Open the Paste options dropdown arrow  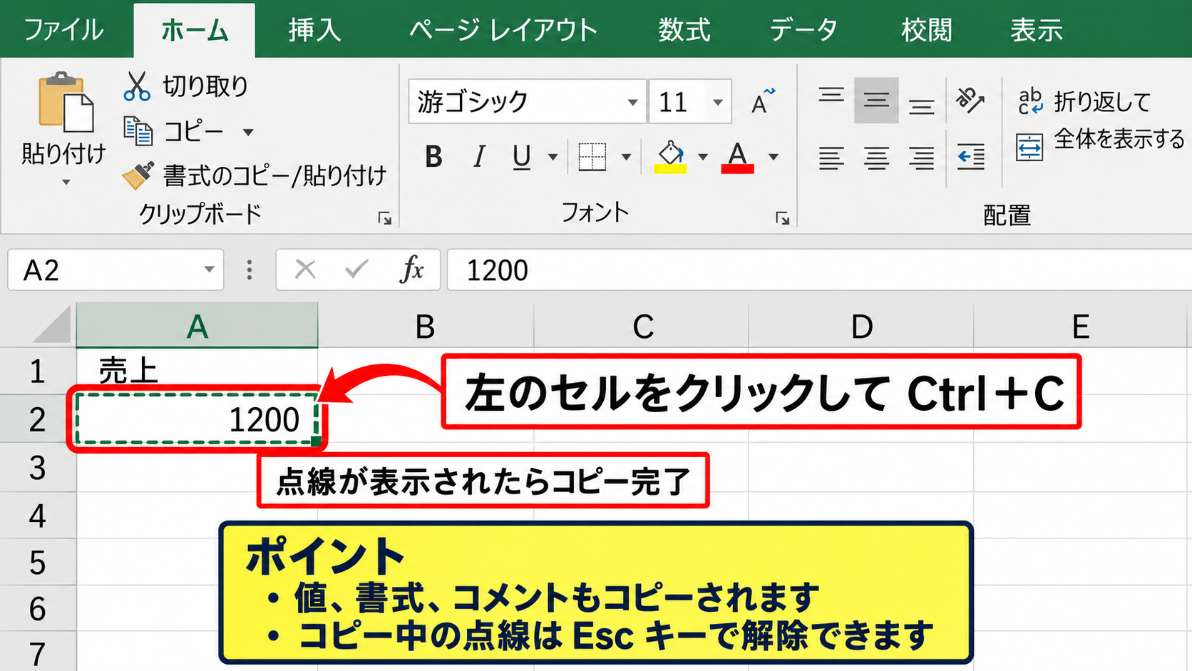(x=66, y=183)
